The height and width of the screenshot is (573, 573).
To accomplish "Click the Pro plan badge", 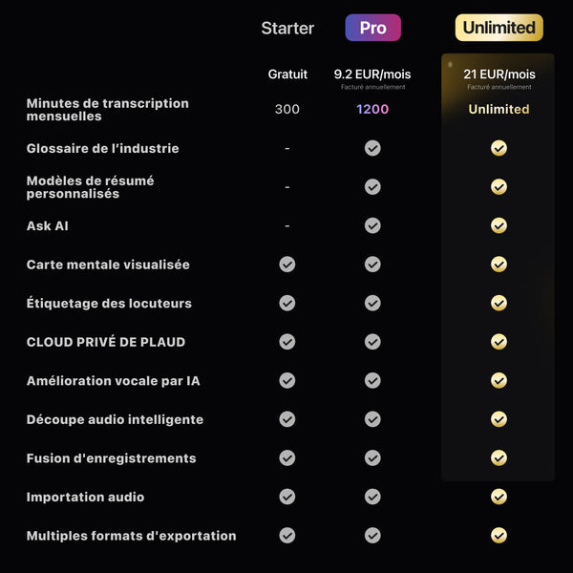I will pos(372,28).
